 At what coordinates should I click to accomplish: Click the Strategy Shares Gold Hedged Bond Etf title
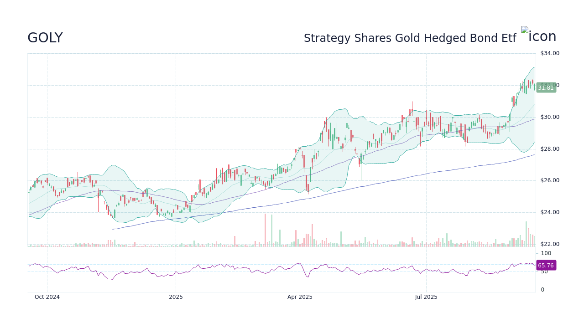click(410, 38)
